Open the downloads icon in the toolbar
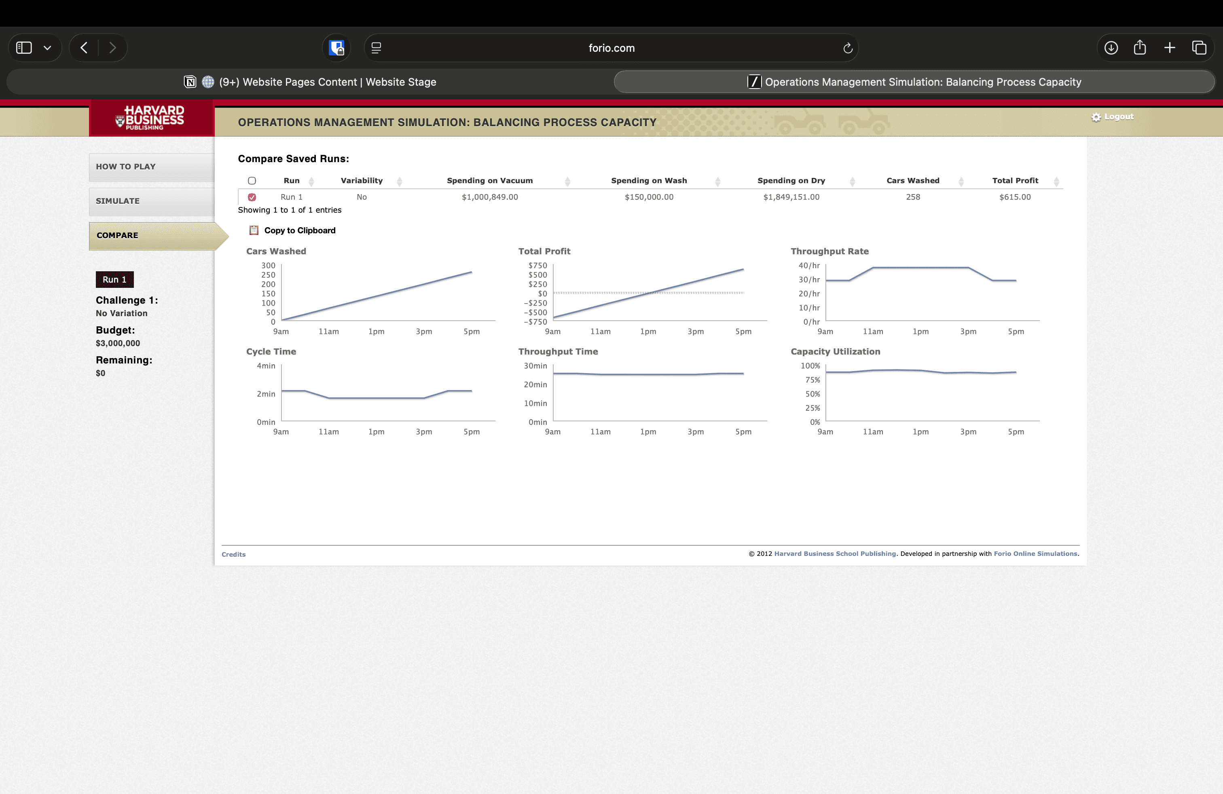This screenshot has height=794, width=1223. (1111, 48)
